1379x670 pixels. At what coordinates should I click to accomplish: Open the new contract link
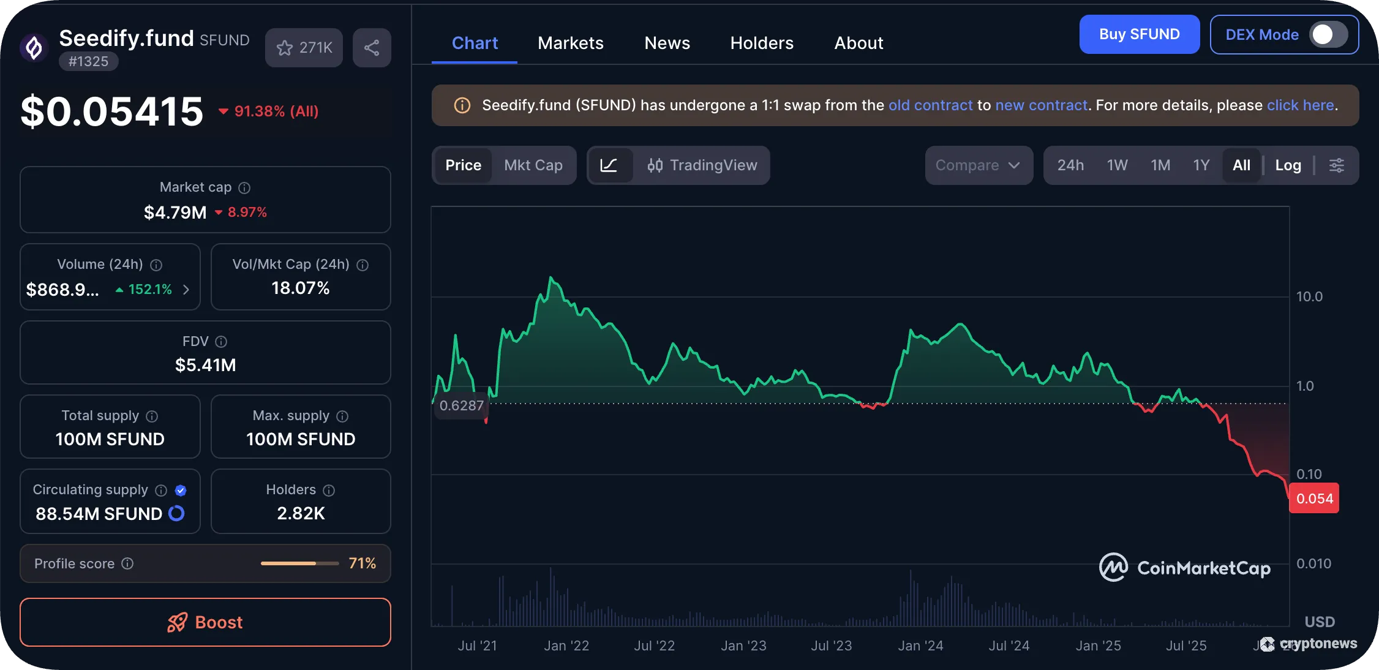tap(1041, 105)
